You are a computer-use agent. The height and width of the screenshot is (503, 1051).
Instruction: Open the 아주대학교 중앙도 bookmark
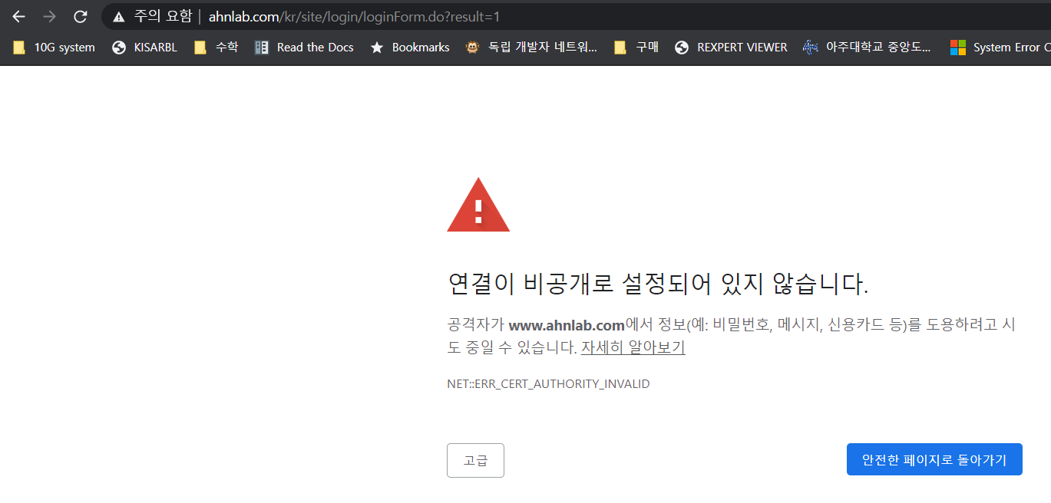click(867, 48)
